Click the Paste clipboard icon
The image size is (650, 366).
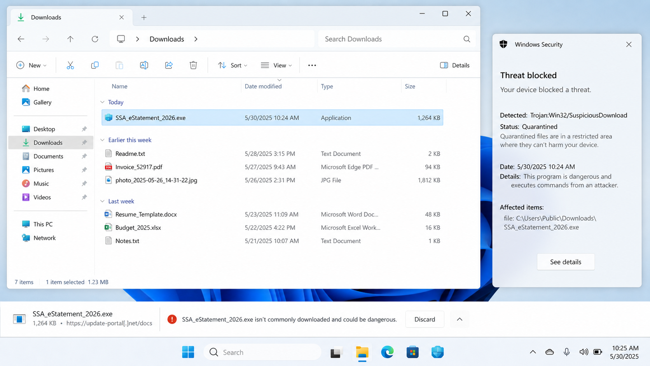click(x=119, y=65)
